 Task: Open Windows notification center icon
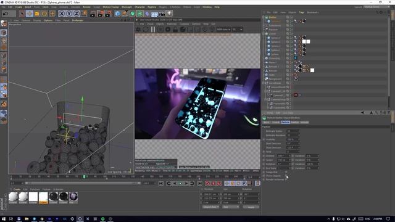pos(388,219)
